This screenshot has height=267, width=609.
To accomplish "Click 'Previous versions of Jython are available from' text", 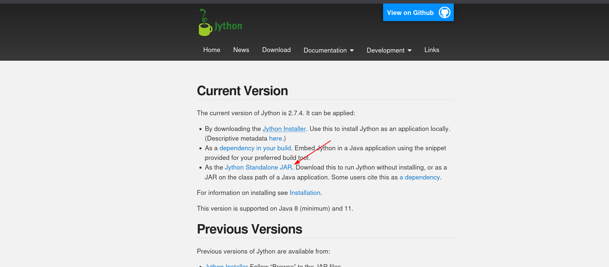I will point(263,252).
